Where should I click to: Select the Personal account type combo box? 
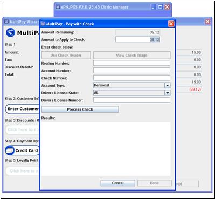pyautogui.click(x=131, y=85)
